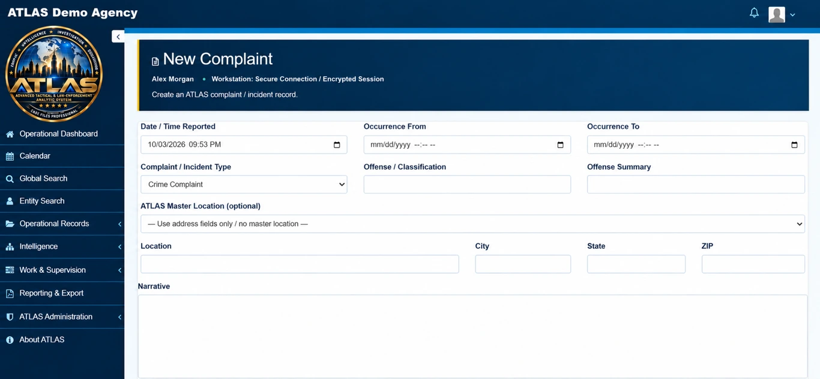Click the About ATLAS info icon
Viewport: 820px width, 379px height.
10,340
